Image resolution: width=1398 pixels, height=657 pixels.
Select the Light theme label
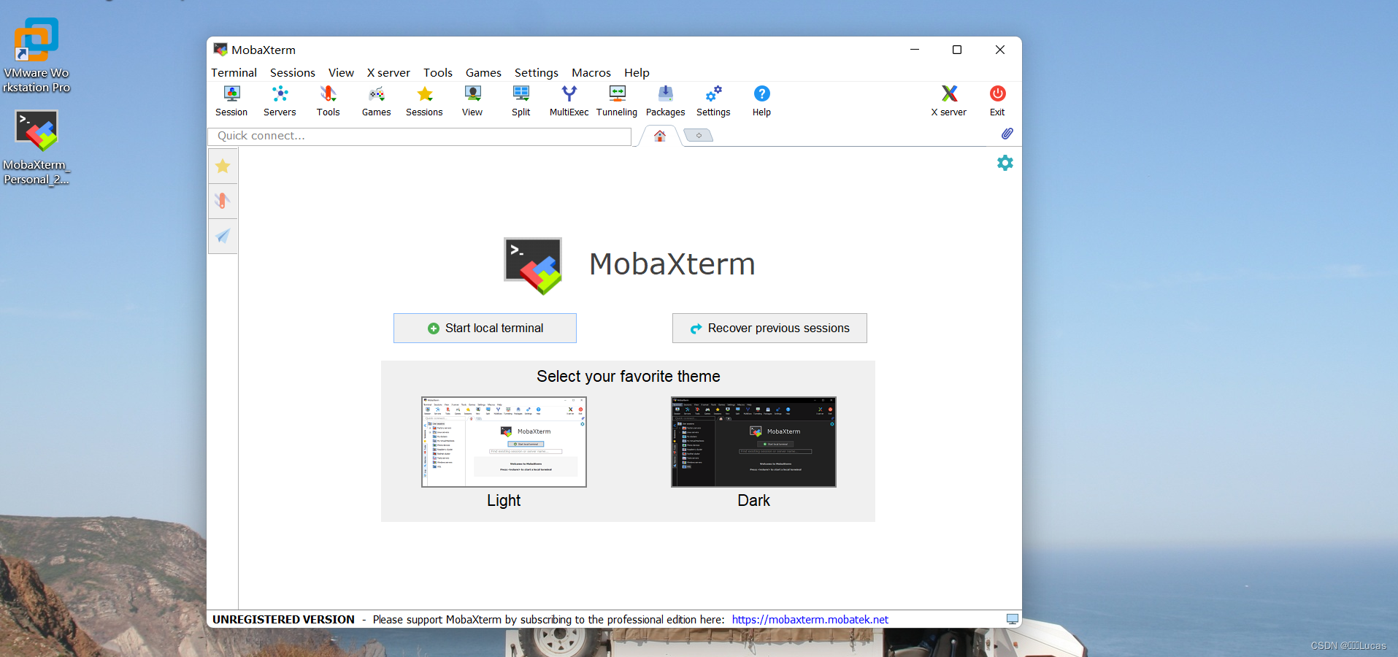(x=504, y=501)
